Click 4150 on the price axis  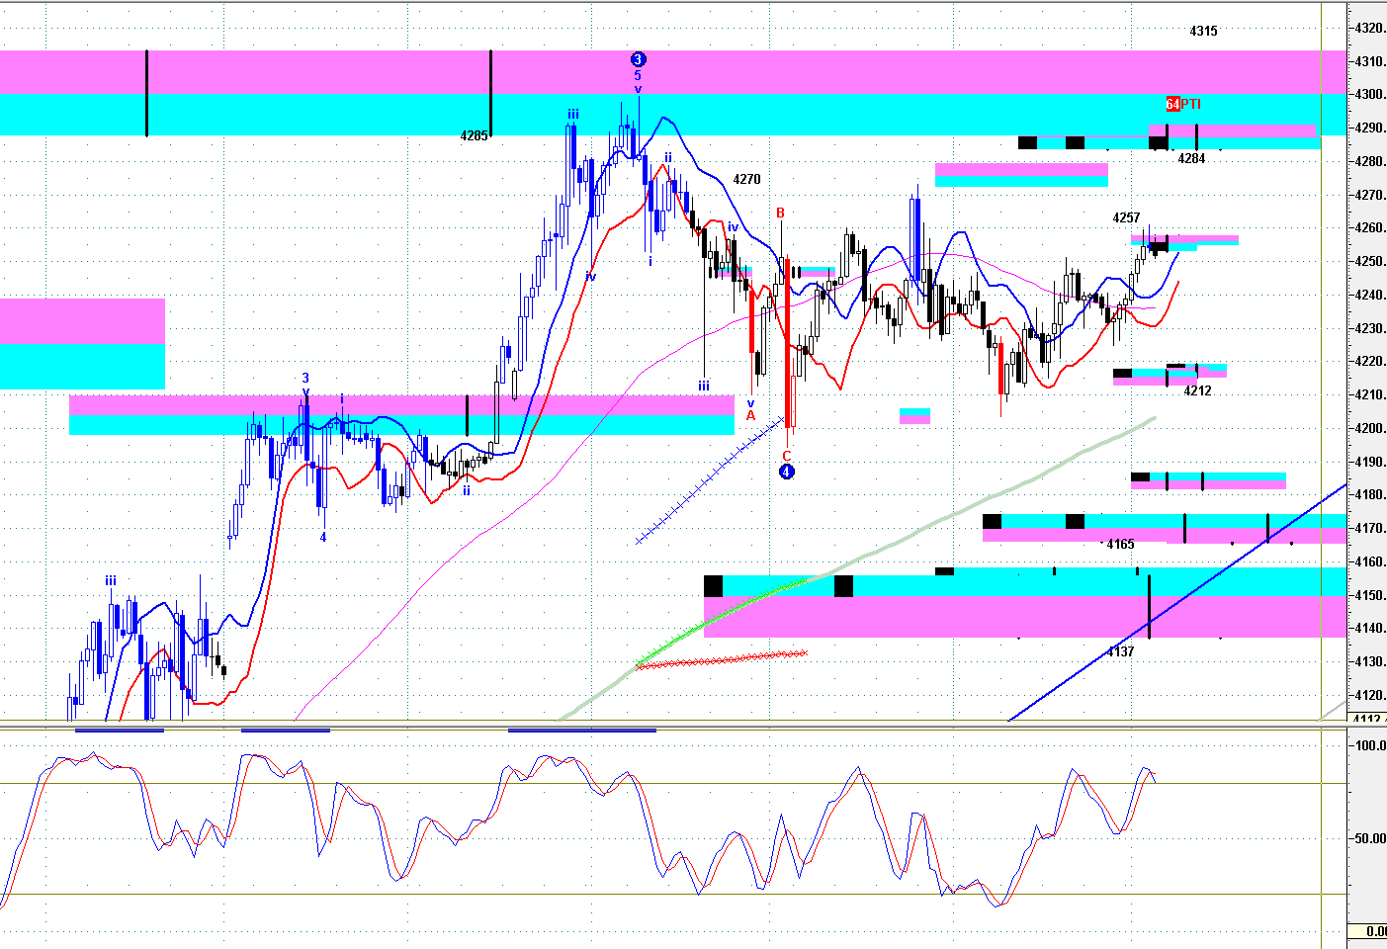tap(1369, 595)
